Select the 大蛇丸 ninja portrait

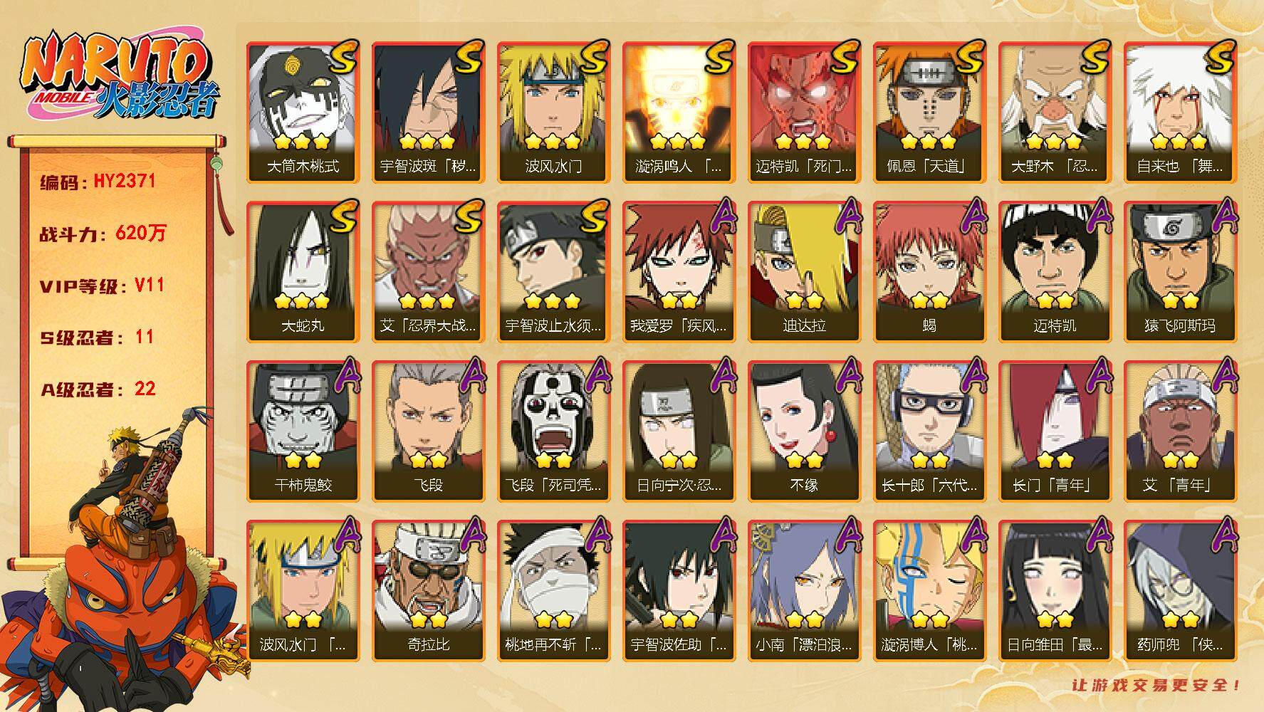point(303,271)
